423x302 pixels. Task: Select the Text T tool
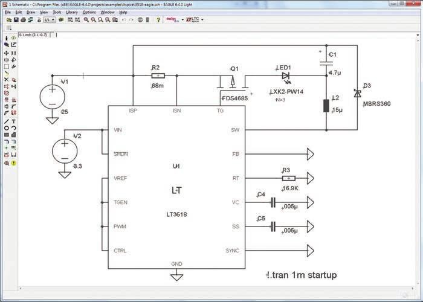pyautogui.click(x=13, y=121)
